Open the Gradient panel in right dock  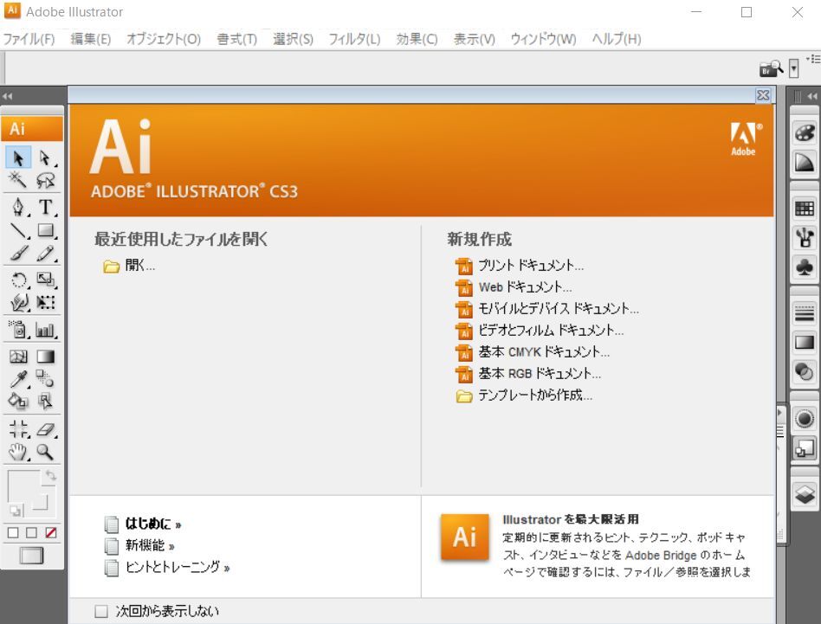[x=805, y=343]
